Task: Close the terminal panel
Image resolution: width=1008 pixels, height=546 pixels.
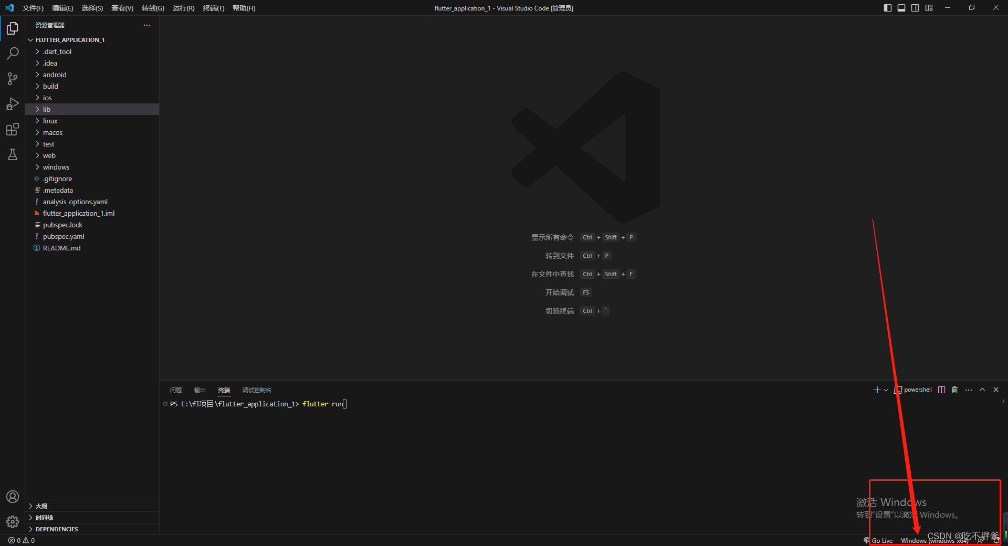Action: coord(996,390)
